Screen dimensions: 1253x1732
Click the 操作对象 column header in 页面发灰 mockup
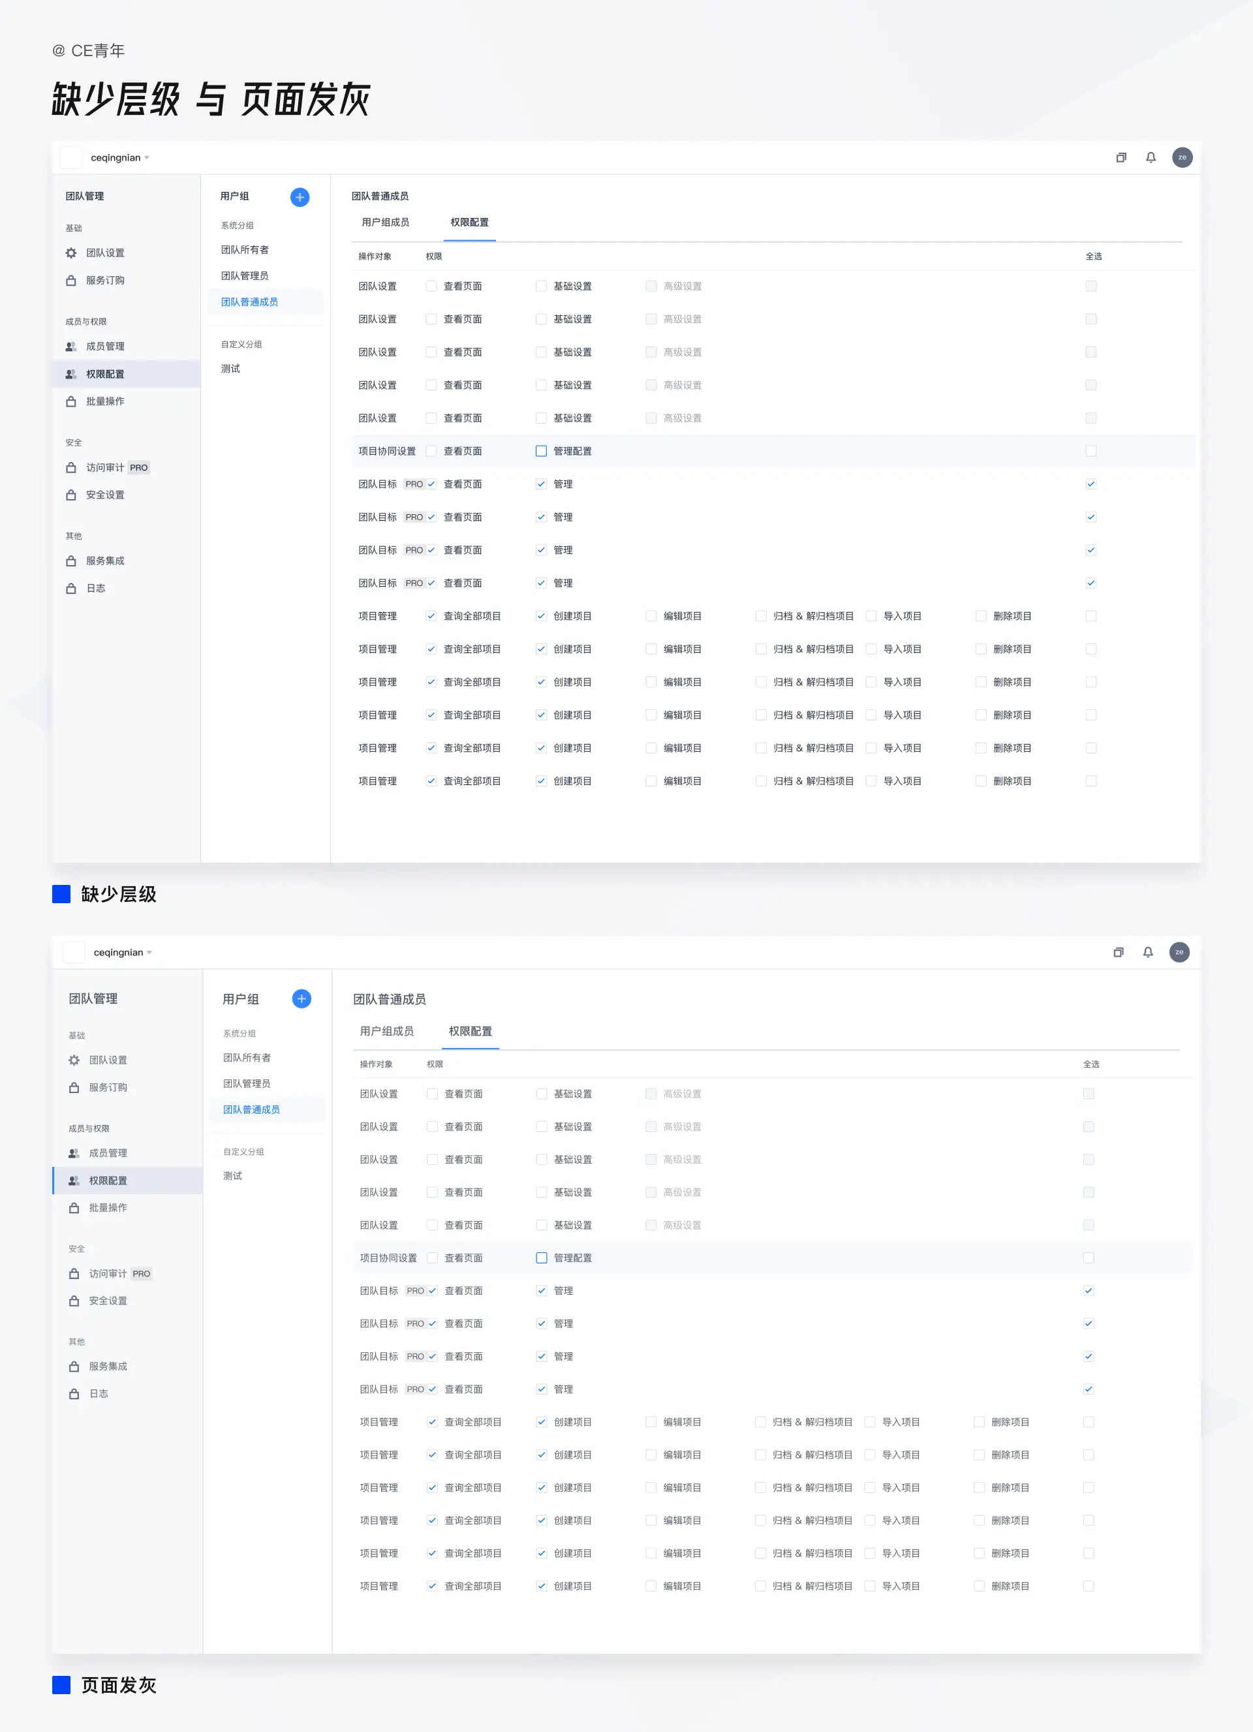coord(377,1064)
